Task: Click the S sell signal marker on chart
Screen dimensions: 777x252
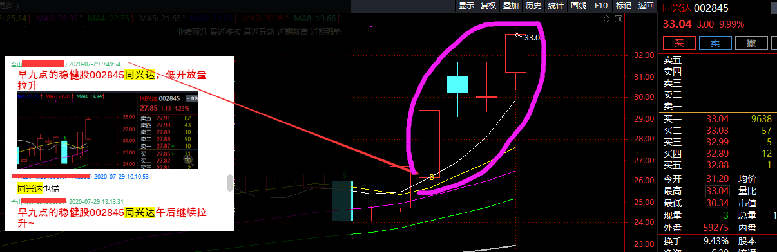Action: tap(345, 174)
